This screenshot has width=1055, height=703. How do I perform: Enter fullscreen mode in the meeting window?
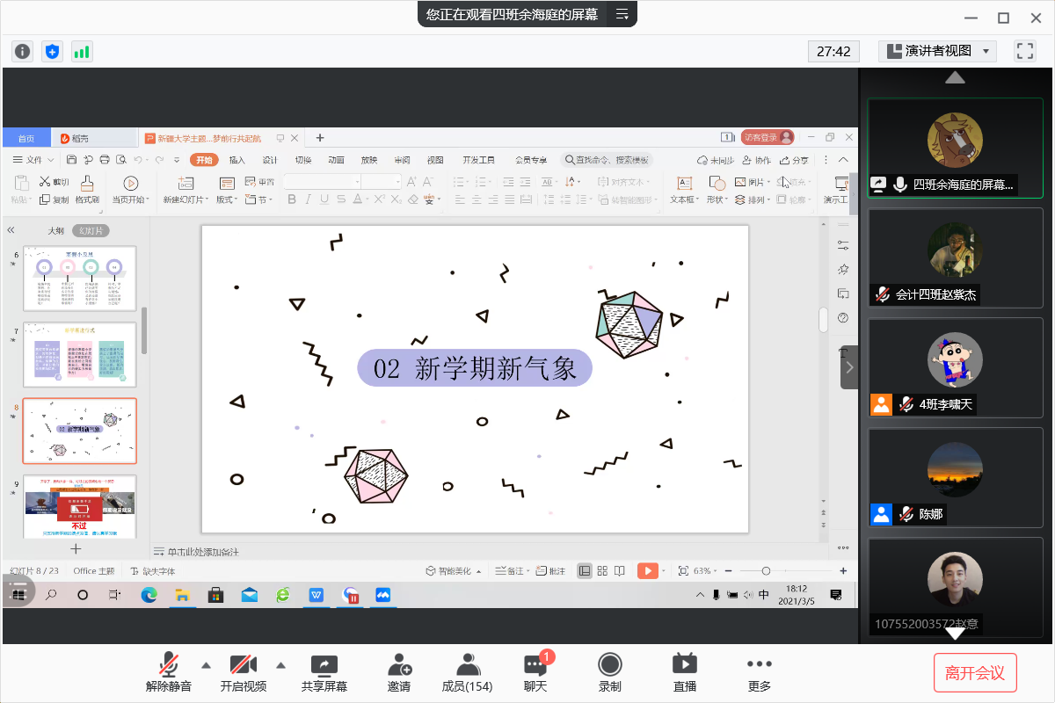pos(1025,51)
